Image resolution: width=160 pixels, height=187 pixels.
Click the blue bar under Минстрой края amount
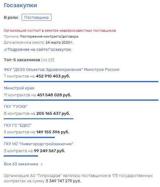click(x=81, y=100)
